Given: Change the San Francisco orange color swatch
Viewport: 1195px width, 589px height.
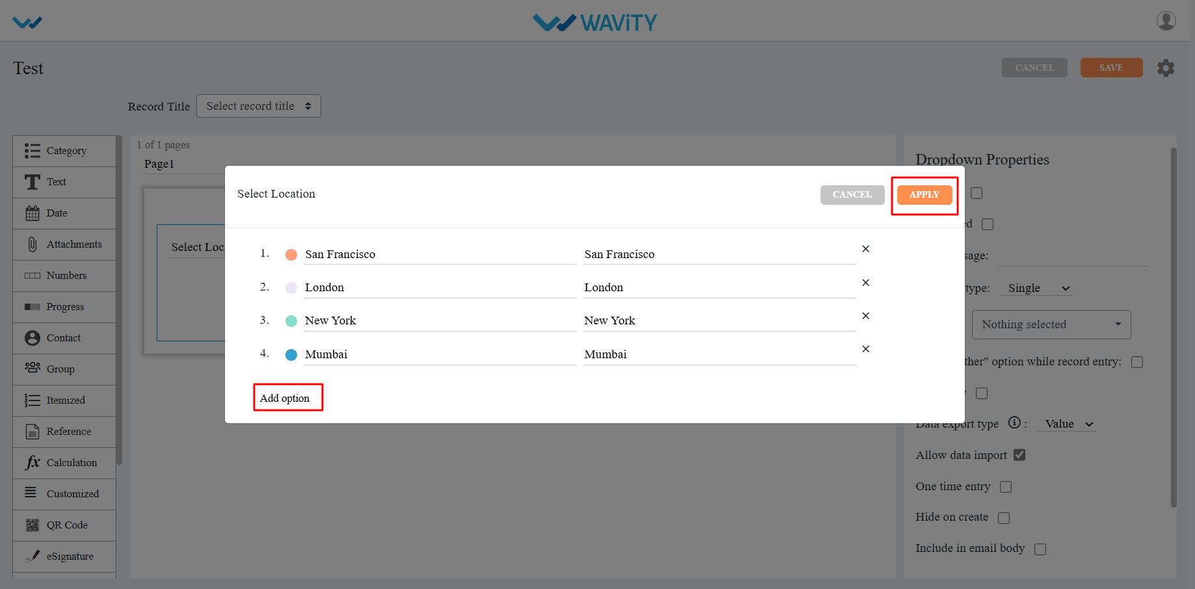Looking at the screenshot, I should tap(291, 255).
